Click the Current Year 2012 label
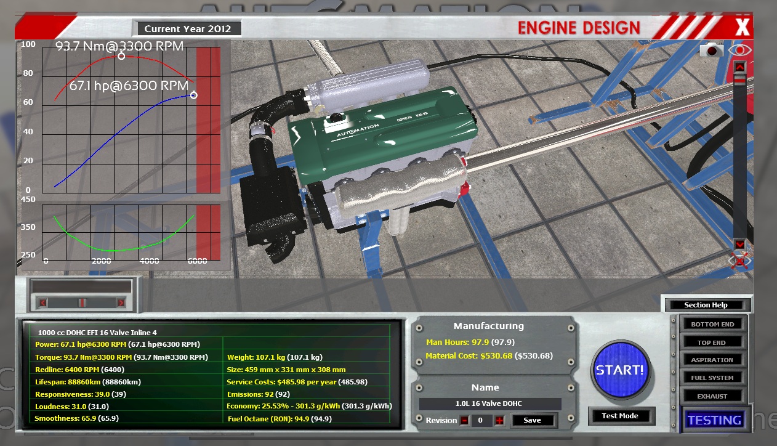 click(x=187, y=28)
